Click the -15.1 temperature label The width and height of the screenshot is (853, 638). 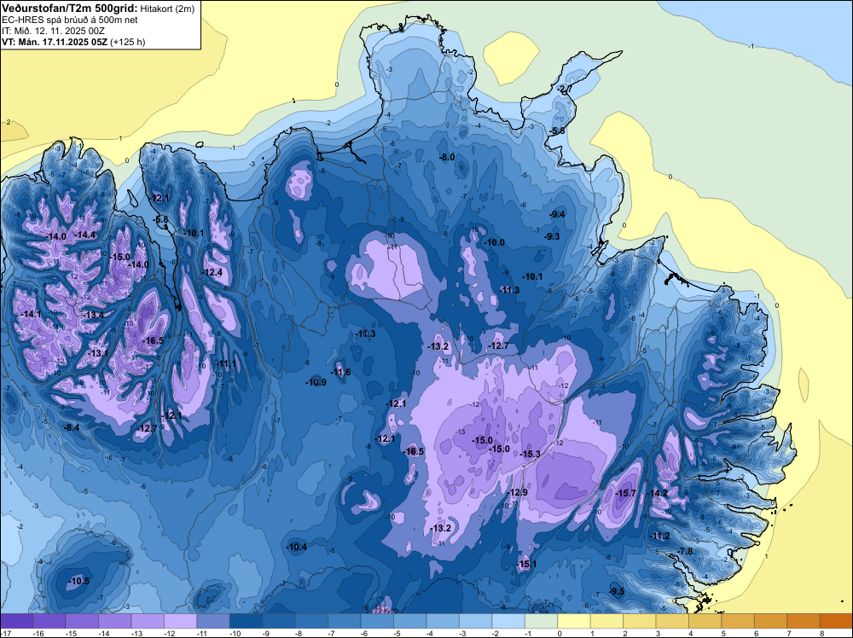click(x=526, y=564)
